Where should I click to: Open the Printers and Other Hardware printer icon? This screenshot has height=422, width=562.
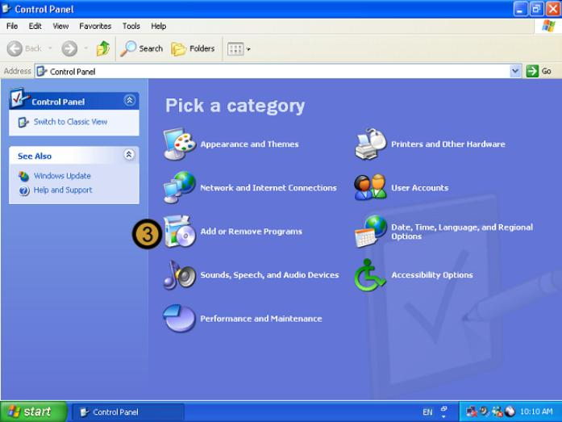pyautogui.click(x=371, y=144)
